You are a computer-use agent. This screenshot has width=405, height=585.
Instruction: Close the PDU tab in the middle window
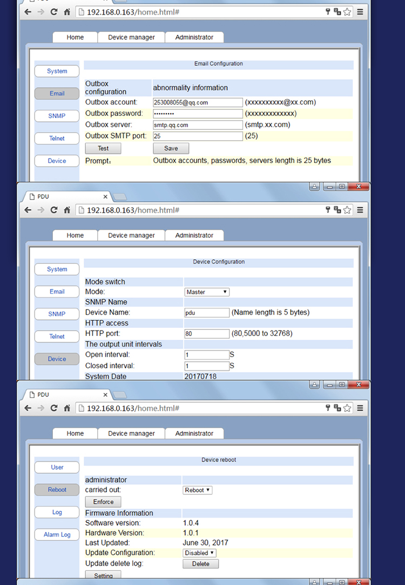105,197
